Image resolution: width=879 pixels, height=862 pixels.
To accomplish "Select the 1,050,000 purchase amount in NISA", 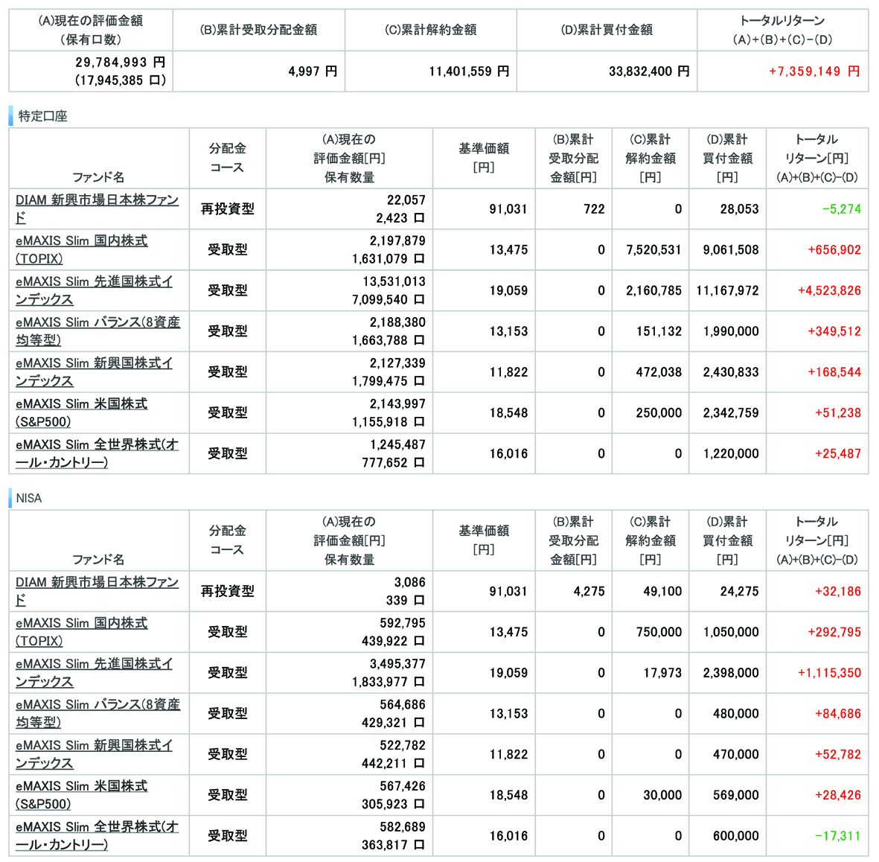I will (731, 632).
